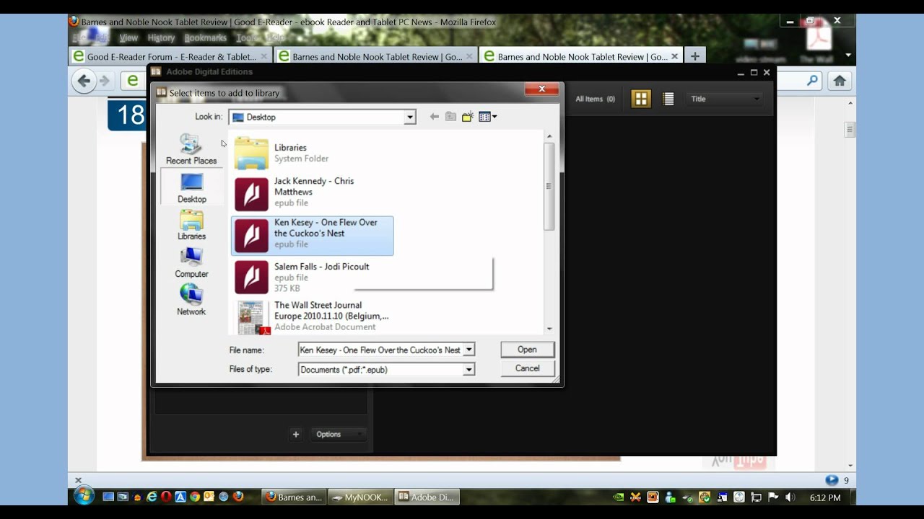Viewport: 924px width, 519px height.
Task: Expand the Look in Desktop dropdown
Action: 410,117
